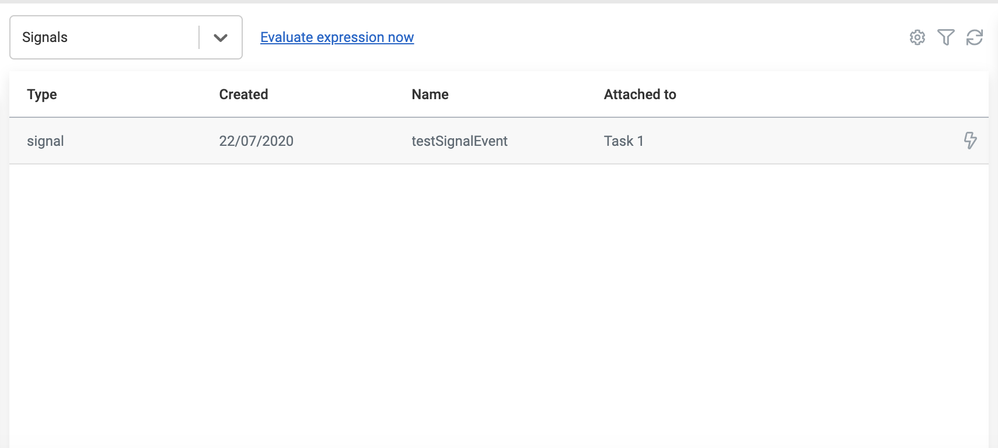Image resolution: width=998 pixels, height=448 pixels.
Task: Click the divider line inside Signals dropdown
Action: click(x=199, y=37)
